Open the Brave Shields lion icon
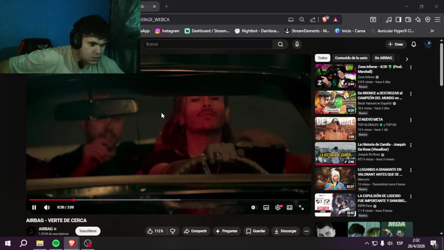 coord(325,19)
